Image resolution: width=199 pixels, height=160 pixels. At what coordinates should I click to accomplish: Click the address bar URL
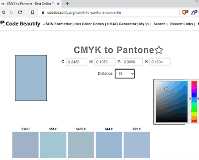(84, 12)
